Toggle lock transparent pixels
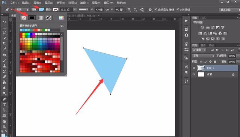 tap(201, 62)
